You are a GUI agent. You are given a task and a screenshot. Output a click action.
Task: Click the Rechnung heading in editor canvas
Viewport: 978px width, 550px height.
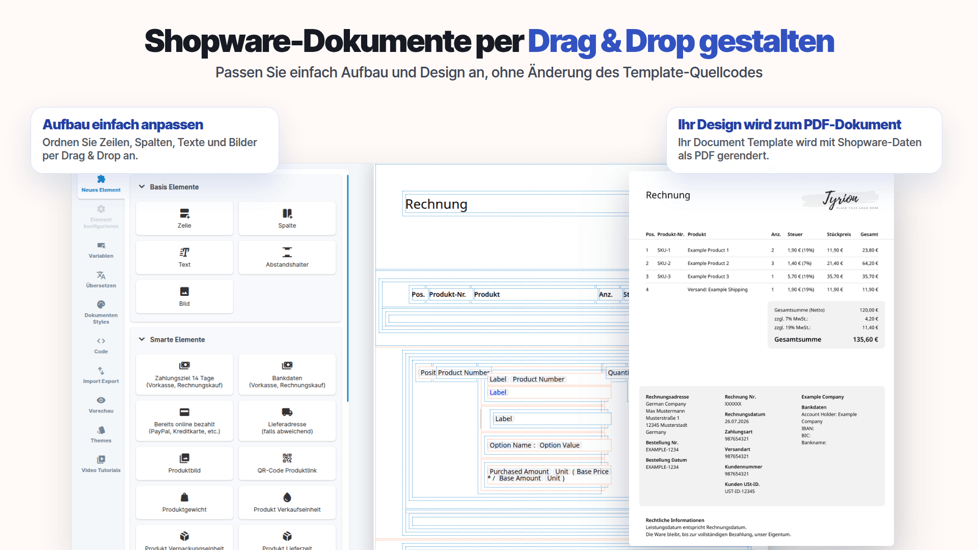(436, 204)
